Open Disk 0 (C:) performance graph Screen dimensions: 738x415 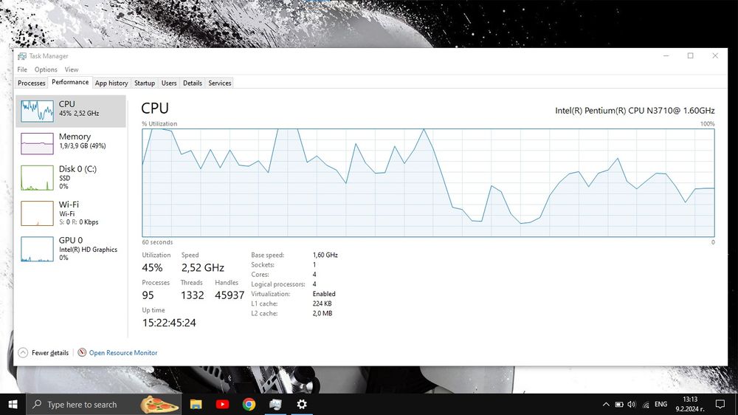pos(37,177)
